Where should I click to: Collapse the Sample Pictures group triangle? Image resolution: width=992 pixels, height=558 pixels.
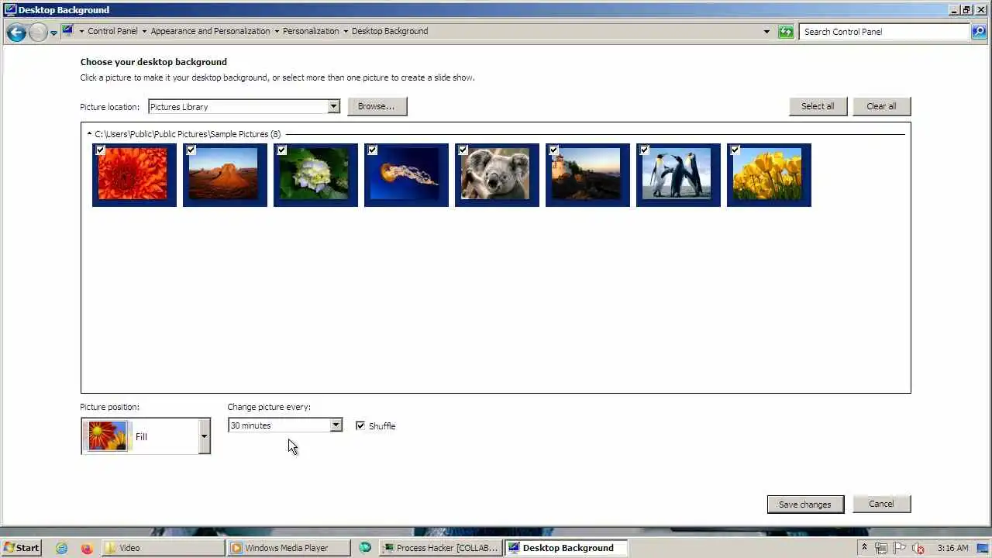[x=89, y=134]
